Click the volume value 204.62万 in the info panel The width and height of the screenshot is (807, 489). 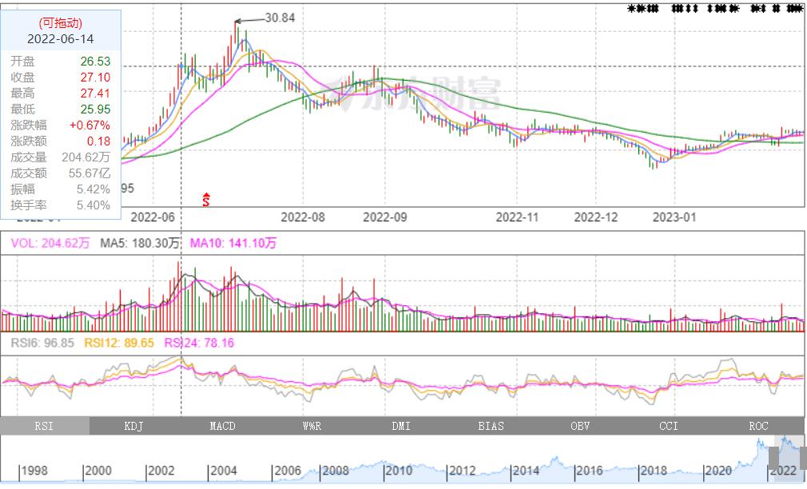click(86, 157)
